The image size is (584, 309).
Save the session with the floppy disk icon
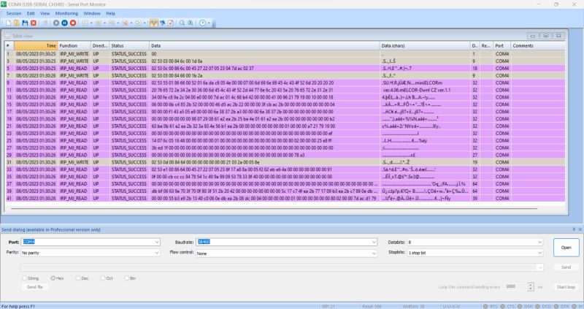click(x=25, y=23)
